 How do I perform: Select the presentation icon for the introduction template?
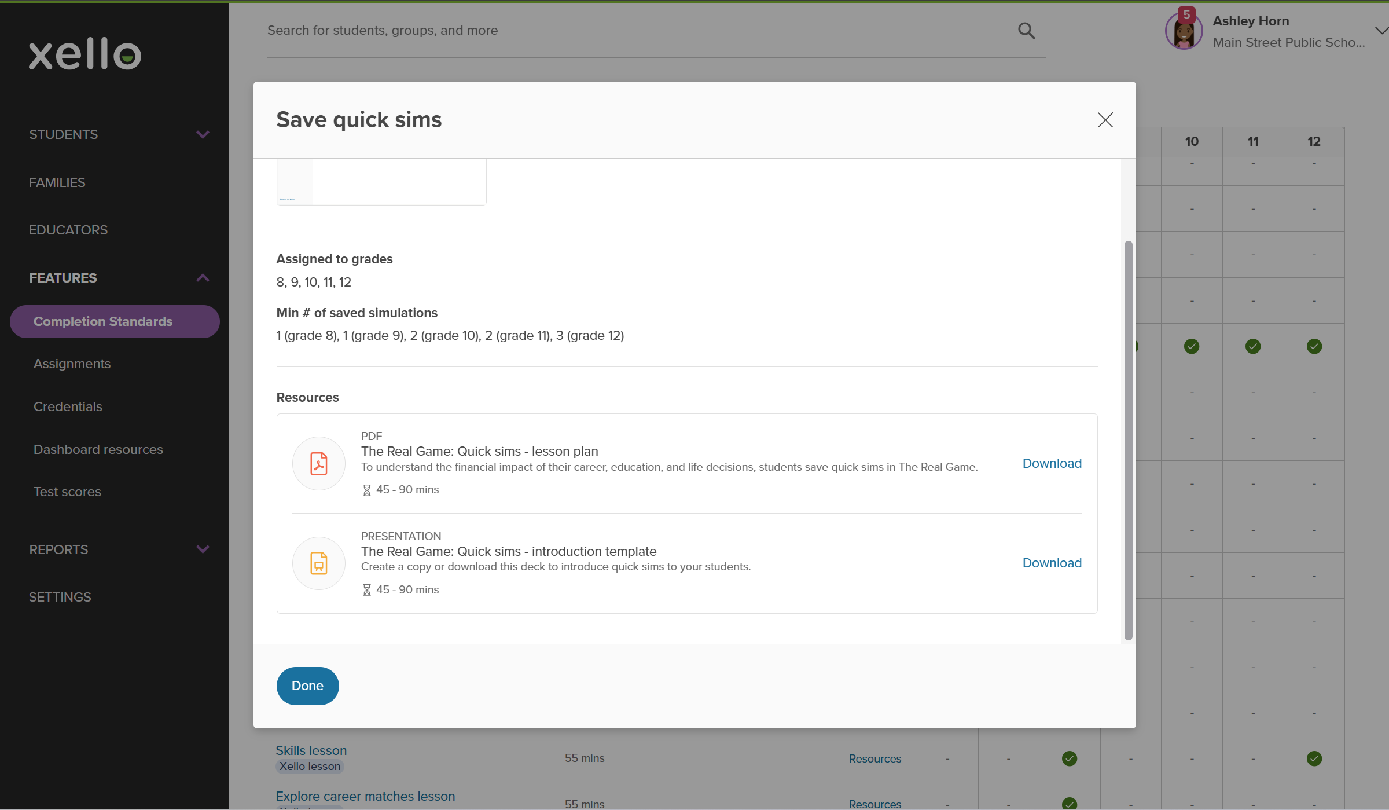[319, 562]
